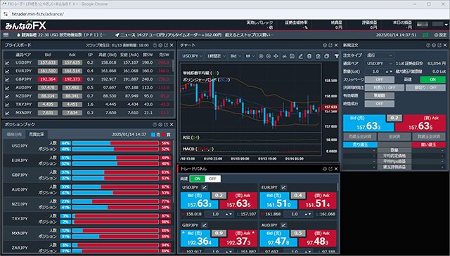Click the duplicate chart windows icon
The height and width of the screenshot is (256, 450).
coord(326,56)
